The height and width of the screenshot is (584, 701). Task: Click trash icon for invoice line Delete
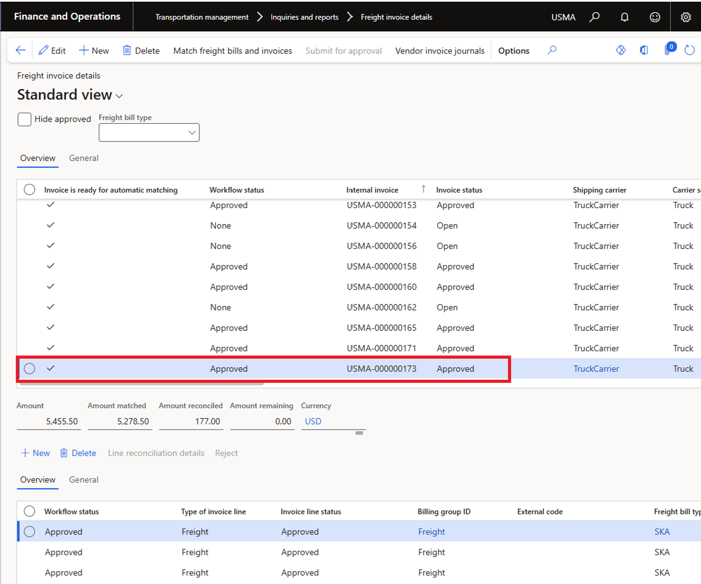[x=64, y=453]
